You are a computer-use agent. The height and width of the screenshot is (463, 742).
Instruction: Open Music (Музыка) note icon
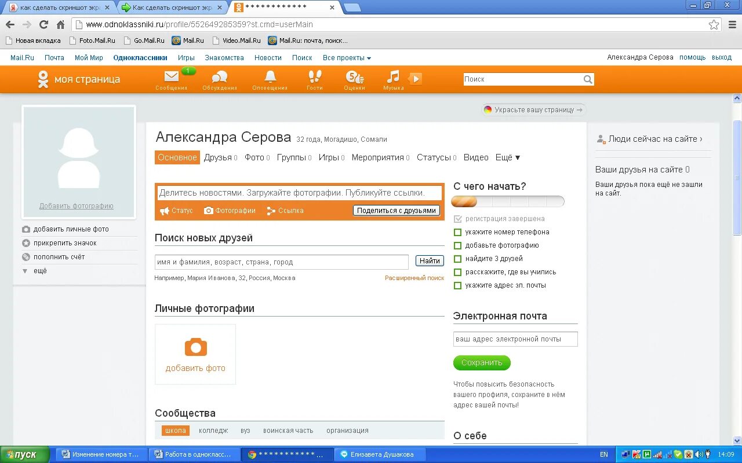394,76
